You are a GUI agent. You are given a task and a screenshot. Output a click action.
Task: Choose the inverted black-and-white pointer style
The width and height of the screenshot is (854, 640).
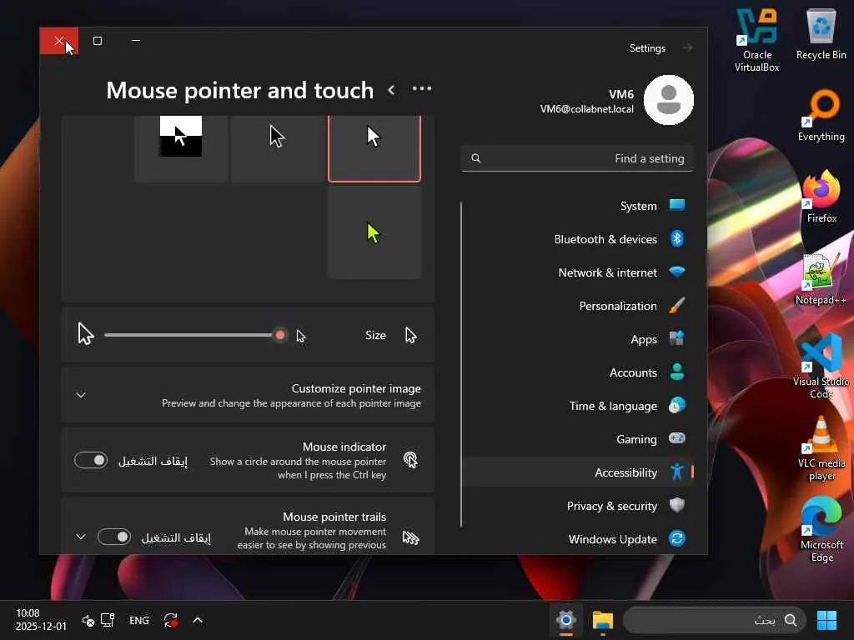tap(181, 148)
